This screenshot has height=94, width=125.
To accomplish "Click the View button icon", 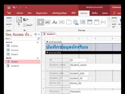I will tap(9, 20).
